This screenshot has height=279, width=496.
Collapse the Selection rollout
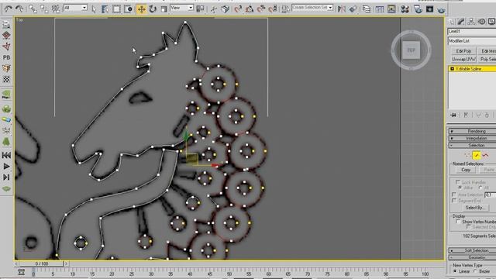(472, 145)
